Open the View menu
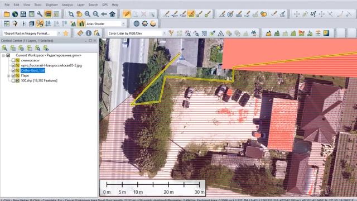Screen dimensions: 357x201 27,4
